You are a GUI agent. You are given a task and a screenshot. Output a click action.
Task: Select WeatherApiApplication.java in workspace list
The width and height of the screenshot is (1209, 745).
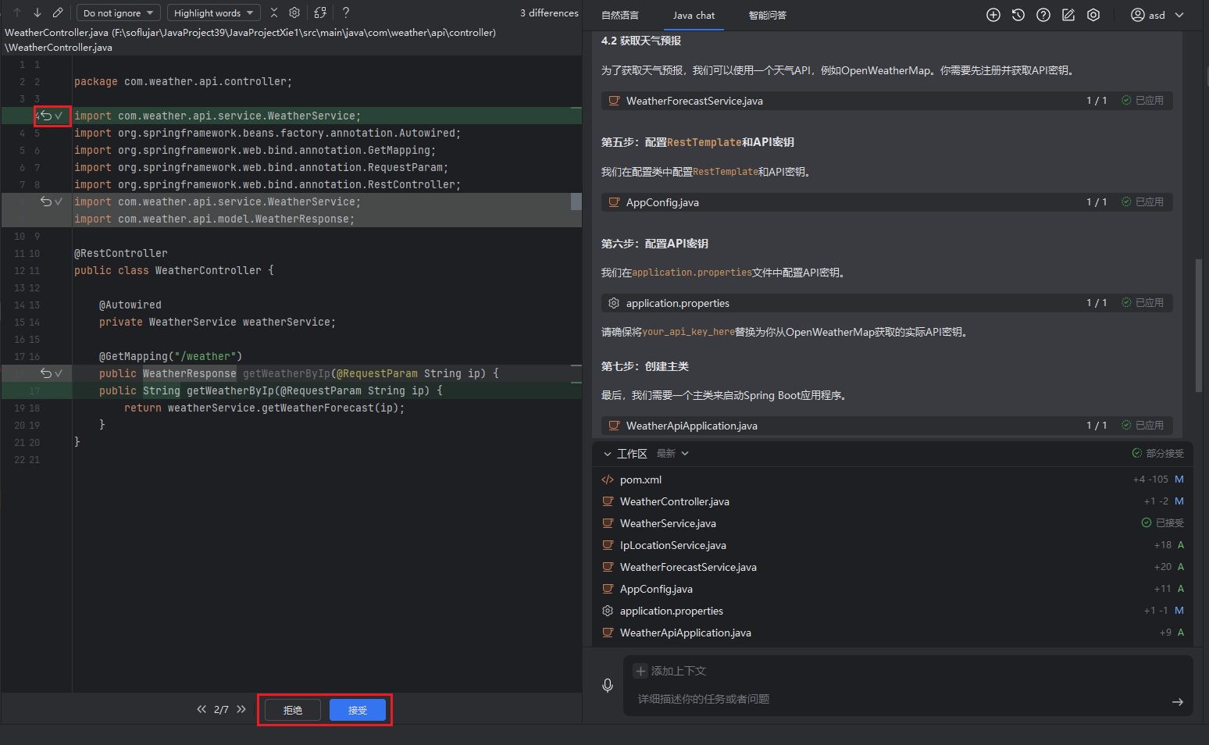pyautogui.click(x=893, y=633)
